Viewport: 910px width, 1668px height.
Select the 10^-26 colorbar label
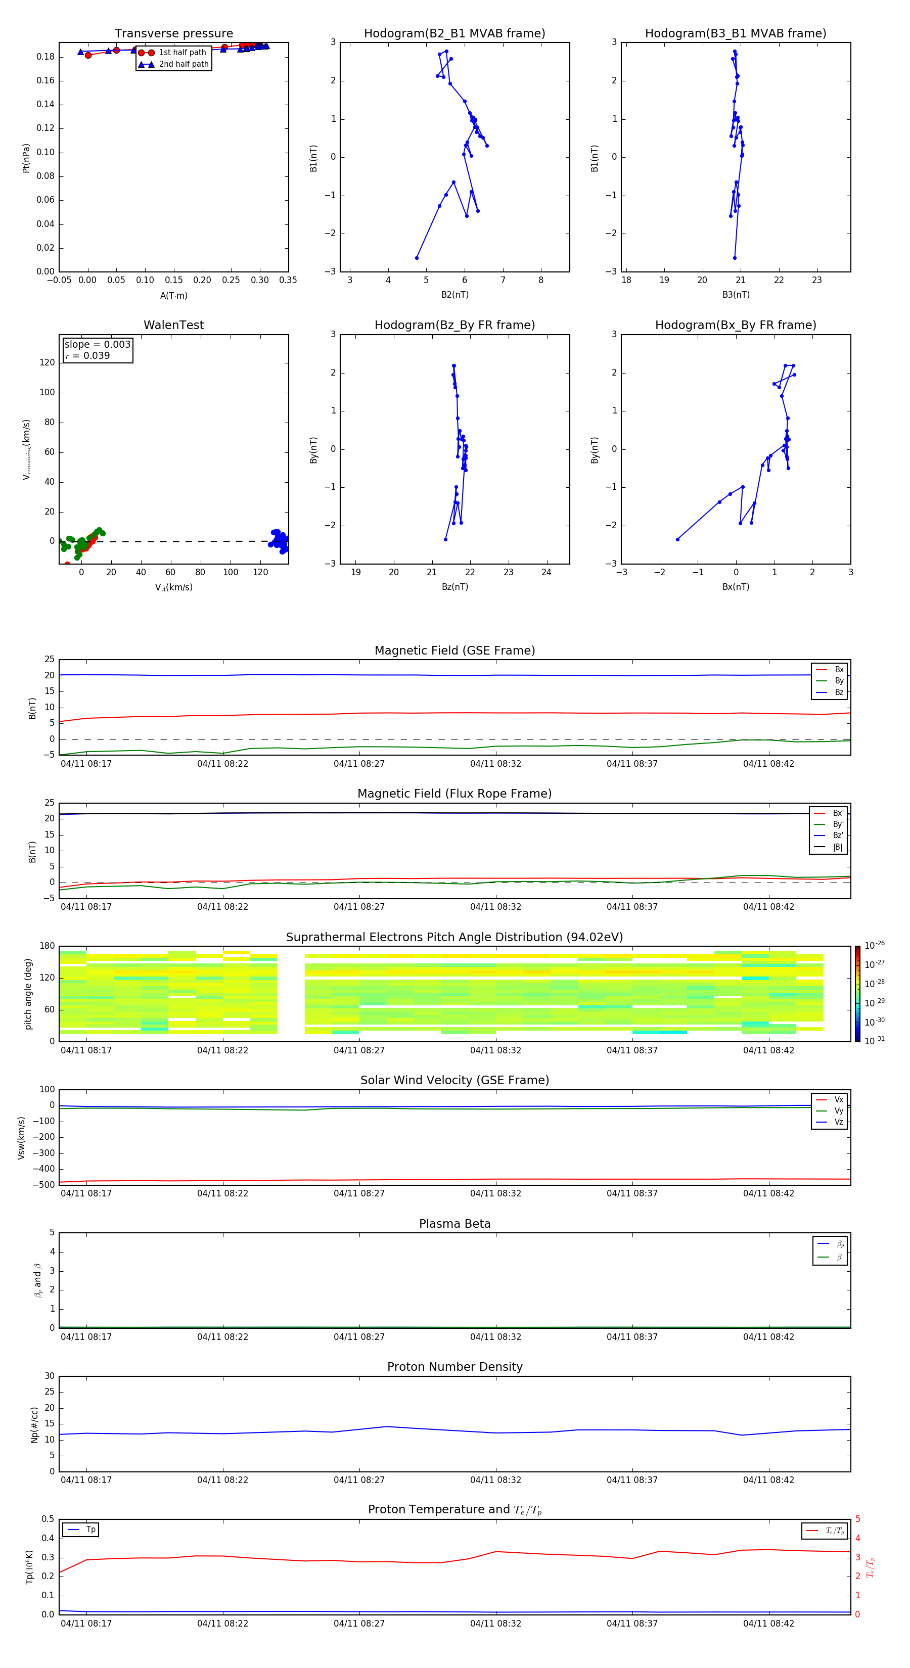point(875,945)
